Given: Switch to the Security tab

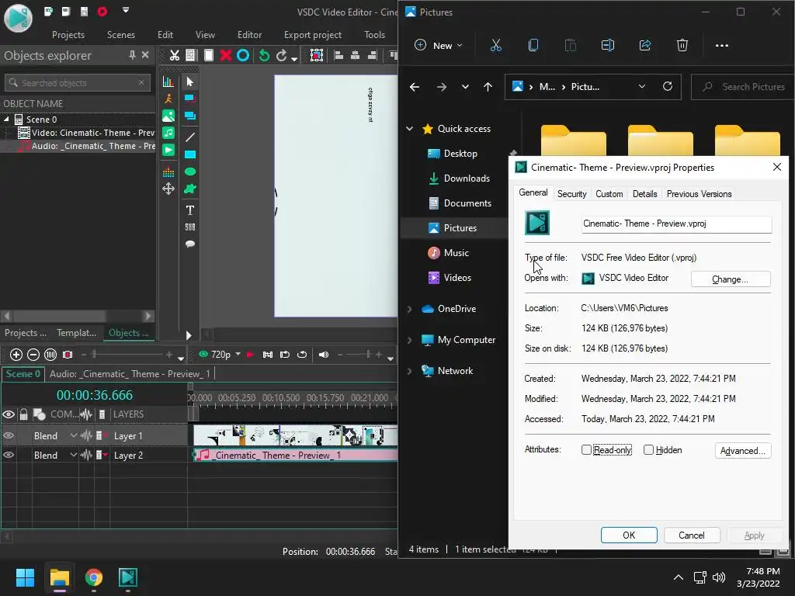Looking at the screenshot, I should (572, 193).
